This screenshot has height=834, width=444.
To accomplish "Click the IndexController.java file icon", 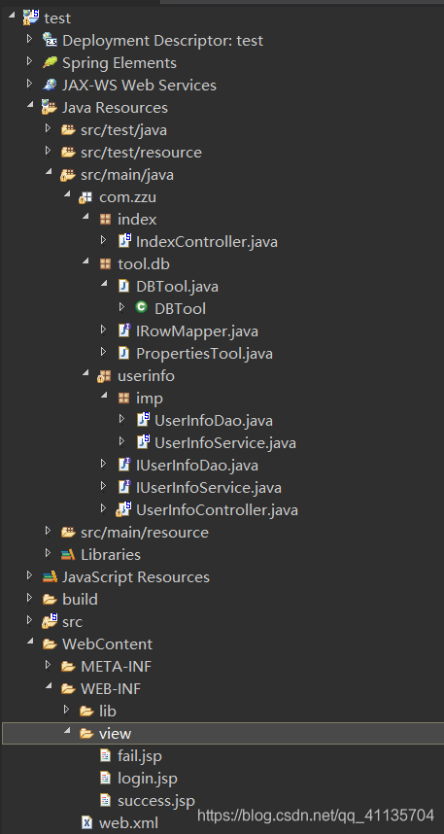I will pos(124,241).
